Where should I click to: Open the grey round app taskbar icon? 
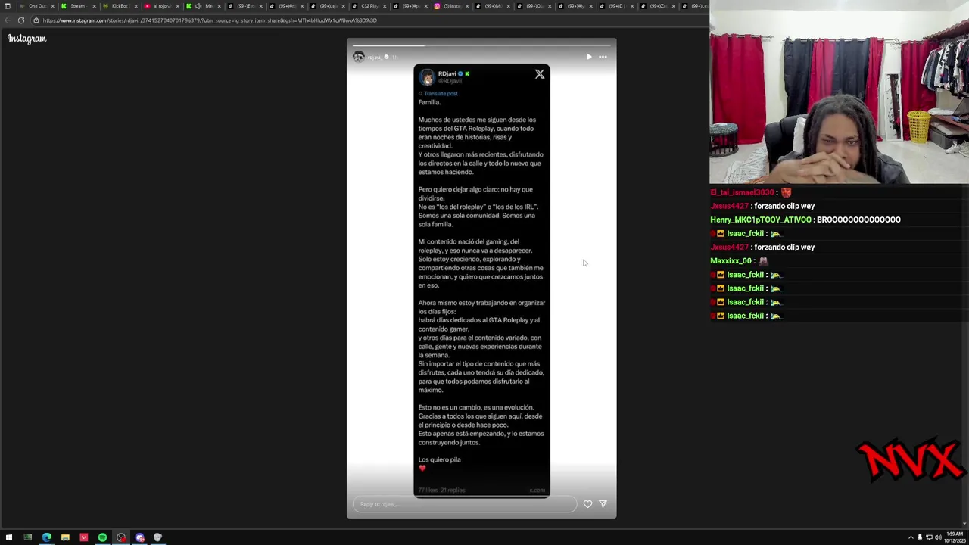coord(158,537)
